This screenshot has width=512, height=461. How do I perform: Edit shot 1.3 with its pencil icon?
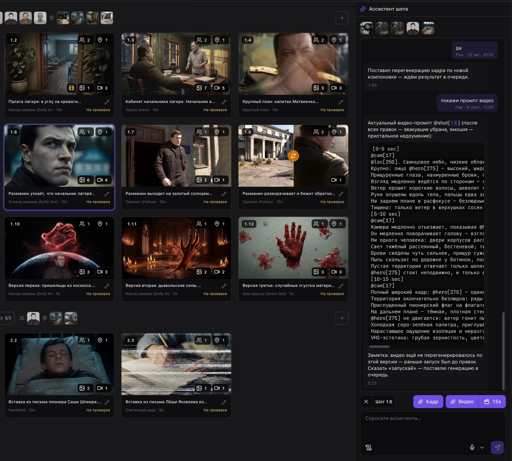(224, 102)
